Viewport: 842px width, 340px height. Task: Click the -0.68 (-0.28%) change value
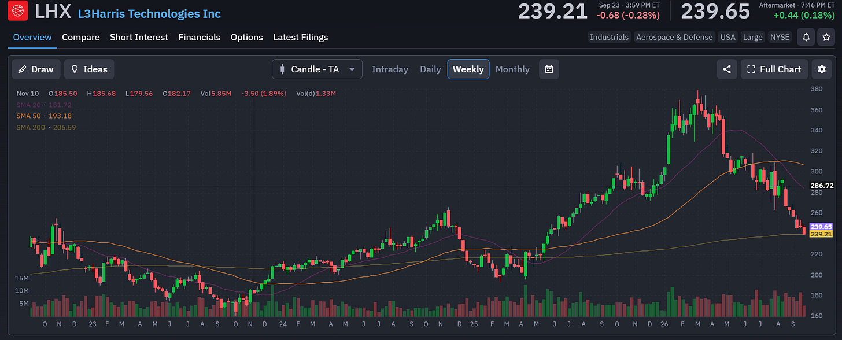click(x=628, y=15)
